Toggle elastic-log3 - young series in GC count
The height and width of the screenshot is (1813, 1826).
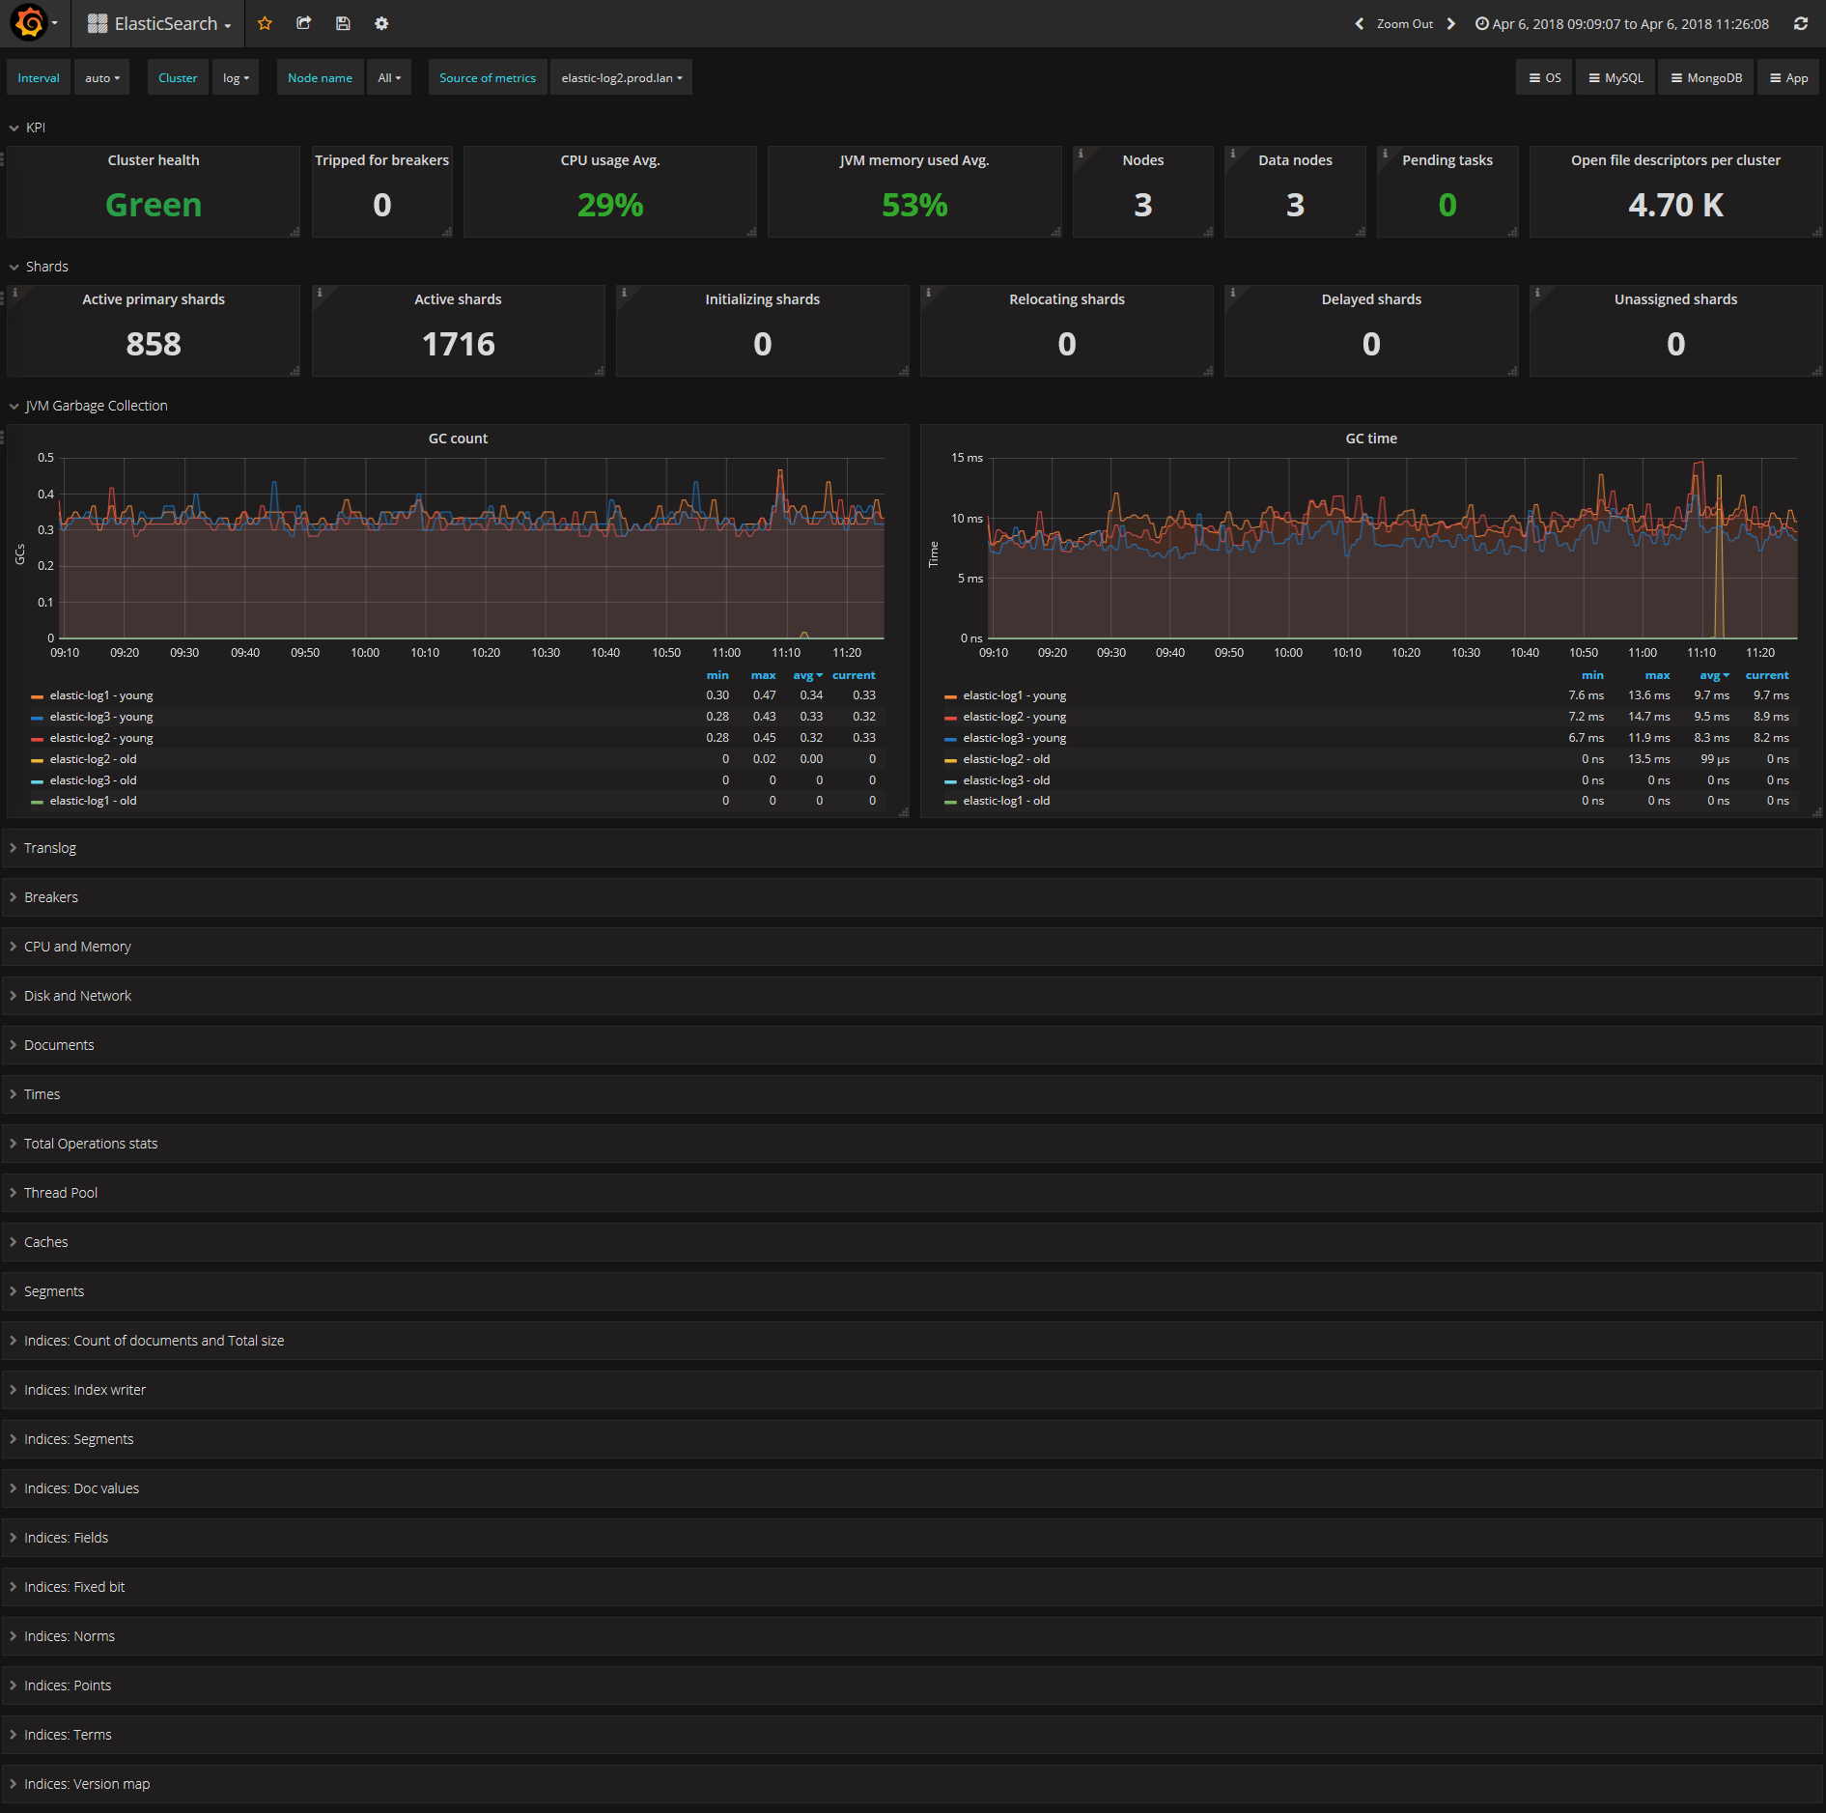[x=101, y=717]
